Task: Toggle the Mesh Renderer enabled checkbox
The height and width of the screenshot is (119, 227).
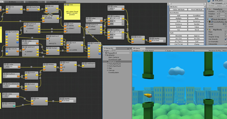Action: coord(212,19)
